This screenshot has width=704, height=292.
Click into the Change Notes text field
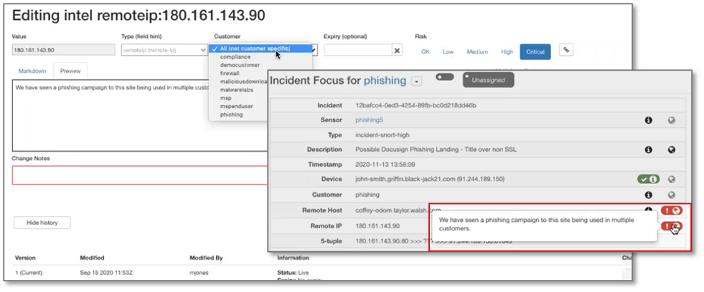point(136,175)
